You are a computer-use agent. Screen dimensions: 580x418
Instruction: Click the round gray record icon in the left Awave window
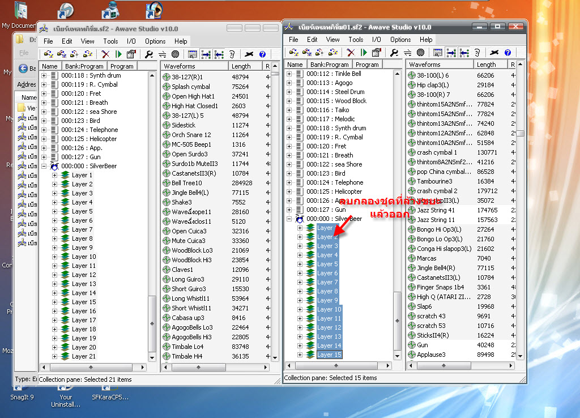(x=175, y=54)
